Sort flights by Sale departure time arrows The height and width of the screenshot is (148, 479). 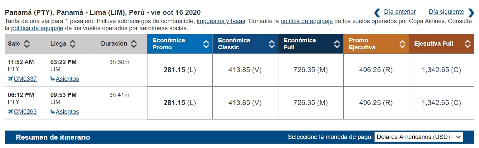[x=27, y=44]
